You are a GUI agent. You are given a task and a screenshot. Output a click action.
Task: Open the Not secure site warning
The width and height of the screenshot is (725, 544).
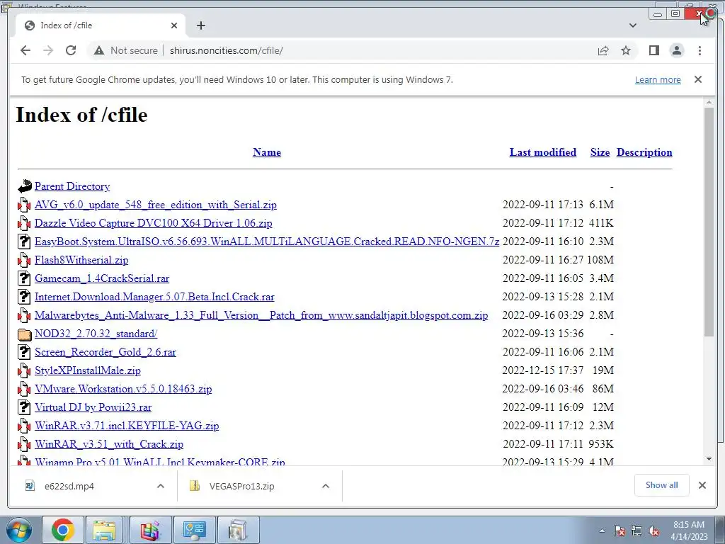point(126,50)
